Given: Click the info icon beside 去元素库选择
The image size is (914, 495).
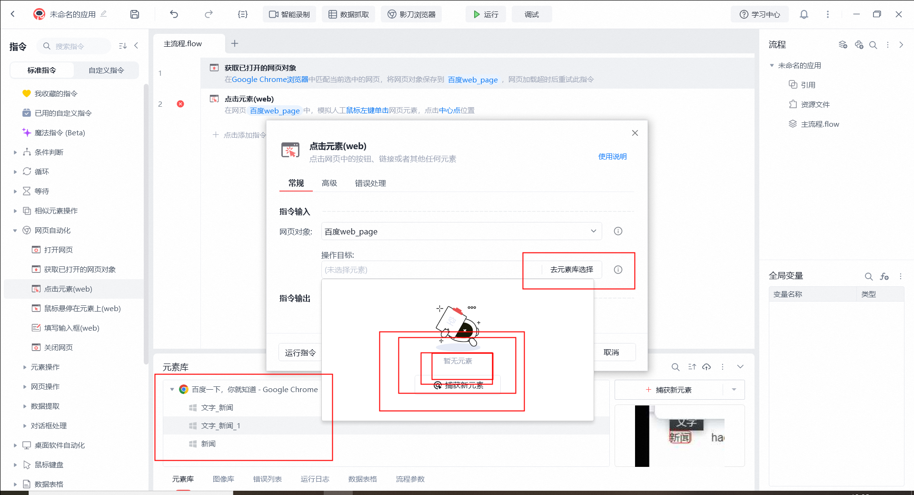Looking at the screenshot, I should coord(618,270).
